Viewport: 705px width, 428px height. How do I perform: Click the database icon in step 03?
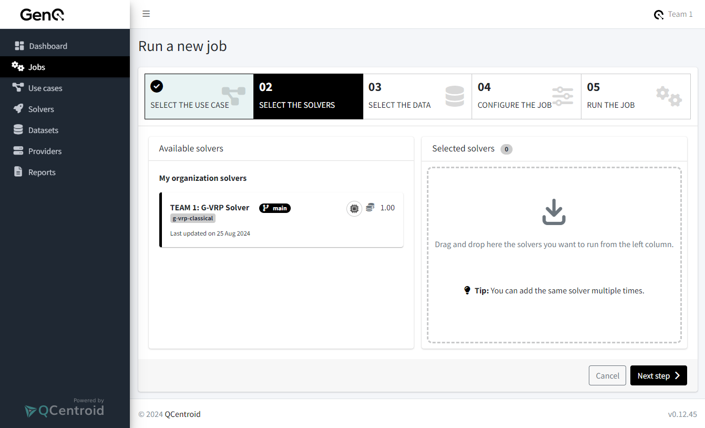pos(455,96)
